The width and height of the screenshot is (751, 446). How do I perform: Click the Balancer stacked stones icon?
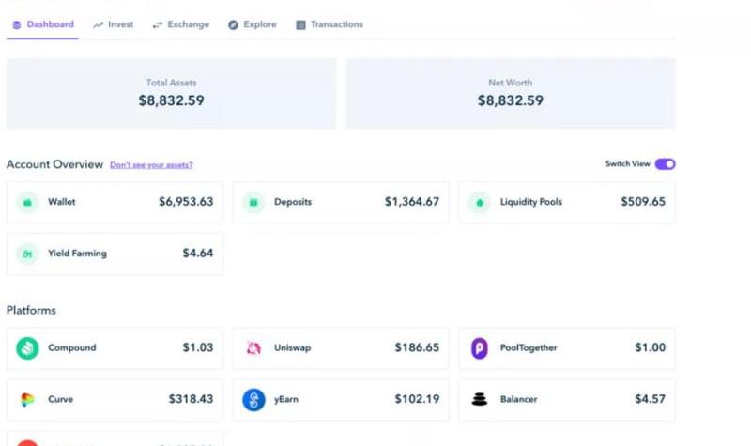coord(480,400)
